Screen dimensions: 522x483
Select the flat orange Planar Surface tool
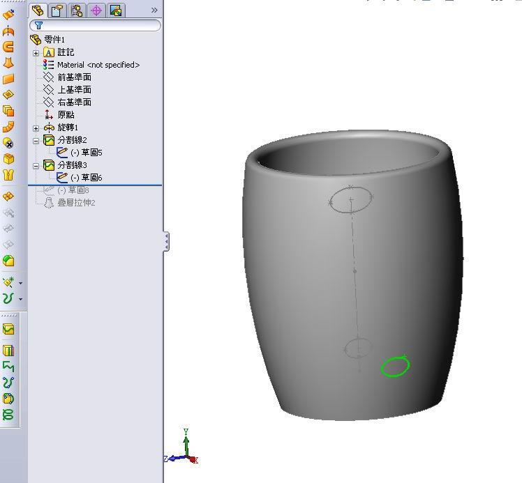click(x=8, y=79)
